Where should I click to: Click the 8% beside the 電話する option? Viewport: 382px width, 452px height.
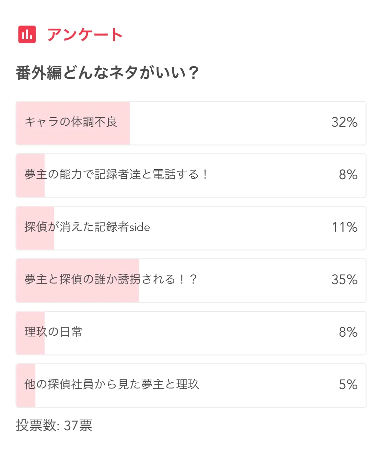point(348,175)
